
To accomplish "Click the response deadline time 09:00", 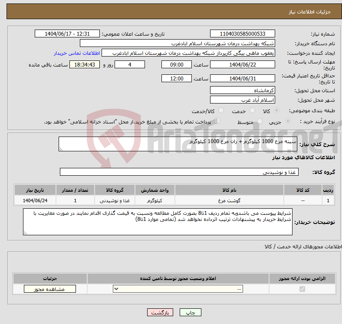I will pos(177,64).
